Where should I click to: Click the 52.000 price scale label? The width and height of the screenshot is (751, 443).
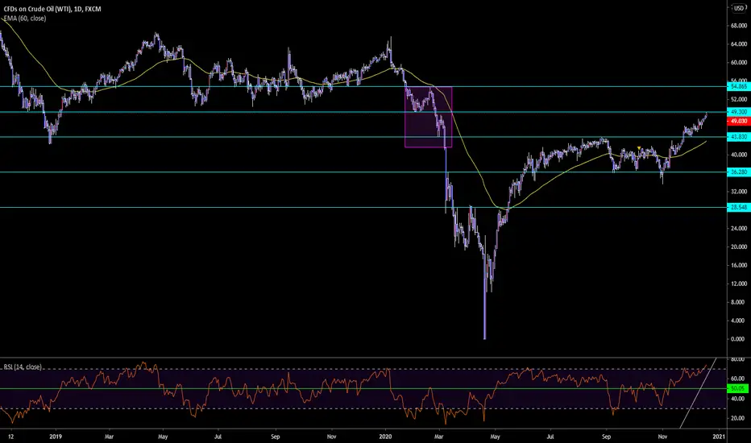tap(739, 100)
